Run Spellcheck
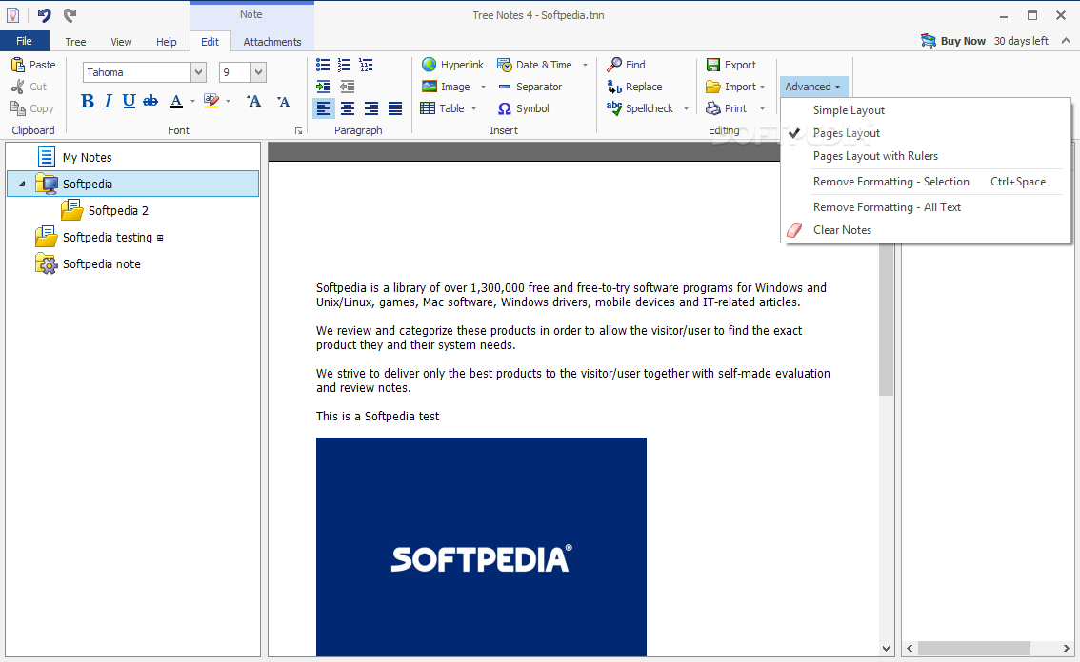This screenshot has height=662, width=1080. coord(639,108)
